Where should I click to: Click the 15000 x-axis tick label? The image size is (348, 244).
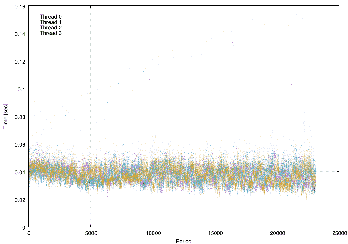tap(215, 233)
